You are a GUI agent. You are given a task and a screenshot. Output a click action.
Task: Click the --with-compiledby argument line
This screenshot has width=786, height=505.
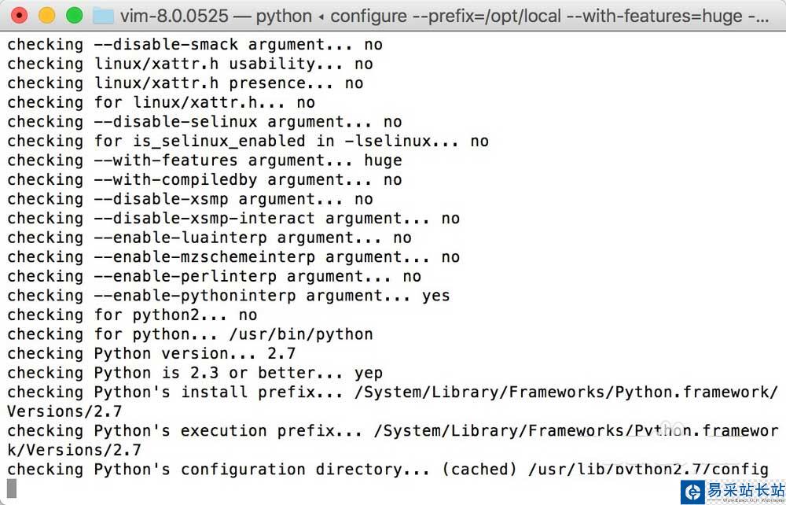204,180
